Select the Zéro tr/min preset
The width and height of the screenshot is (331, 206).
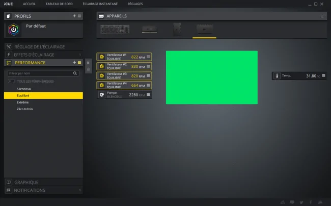click(x=43, y=109)
